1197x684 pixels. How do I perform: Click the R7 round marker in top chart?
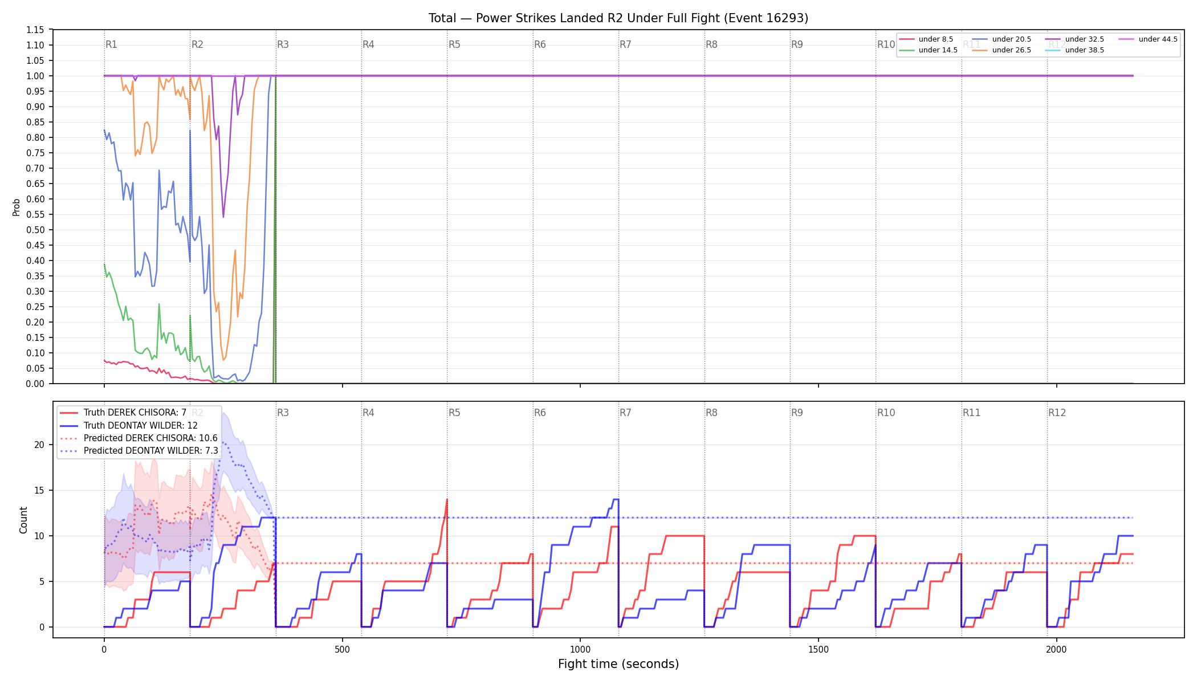pos(626,44)
